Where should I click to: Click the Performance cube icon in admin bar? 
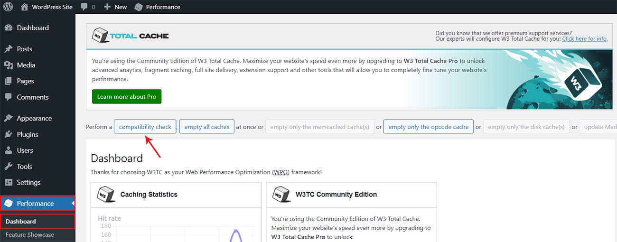coord(139,7)
